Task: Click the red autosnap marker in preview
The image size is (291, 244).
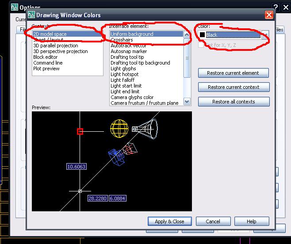Action: point(80,131)
